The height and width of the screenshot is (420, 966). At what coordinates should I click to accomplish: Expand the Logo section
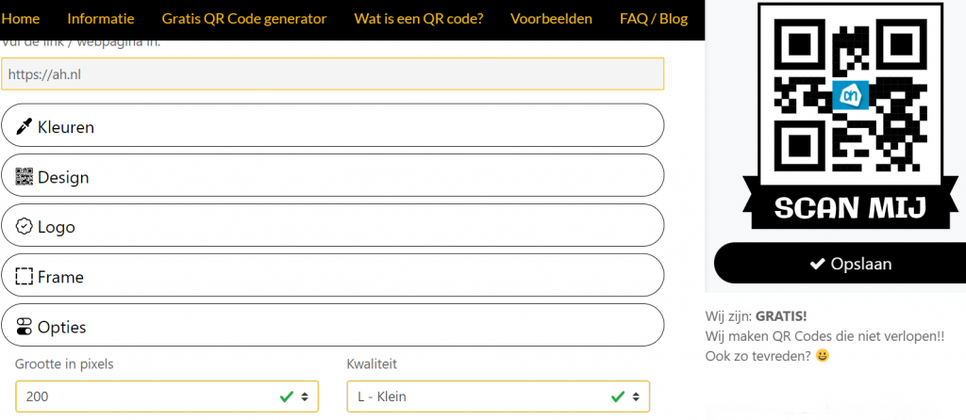[333, 225]
